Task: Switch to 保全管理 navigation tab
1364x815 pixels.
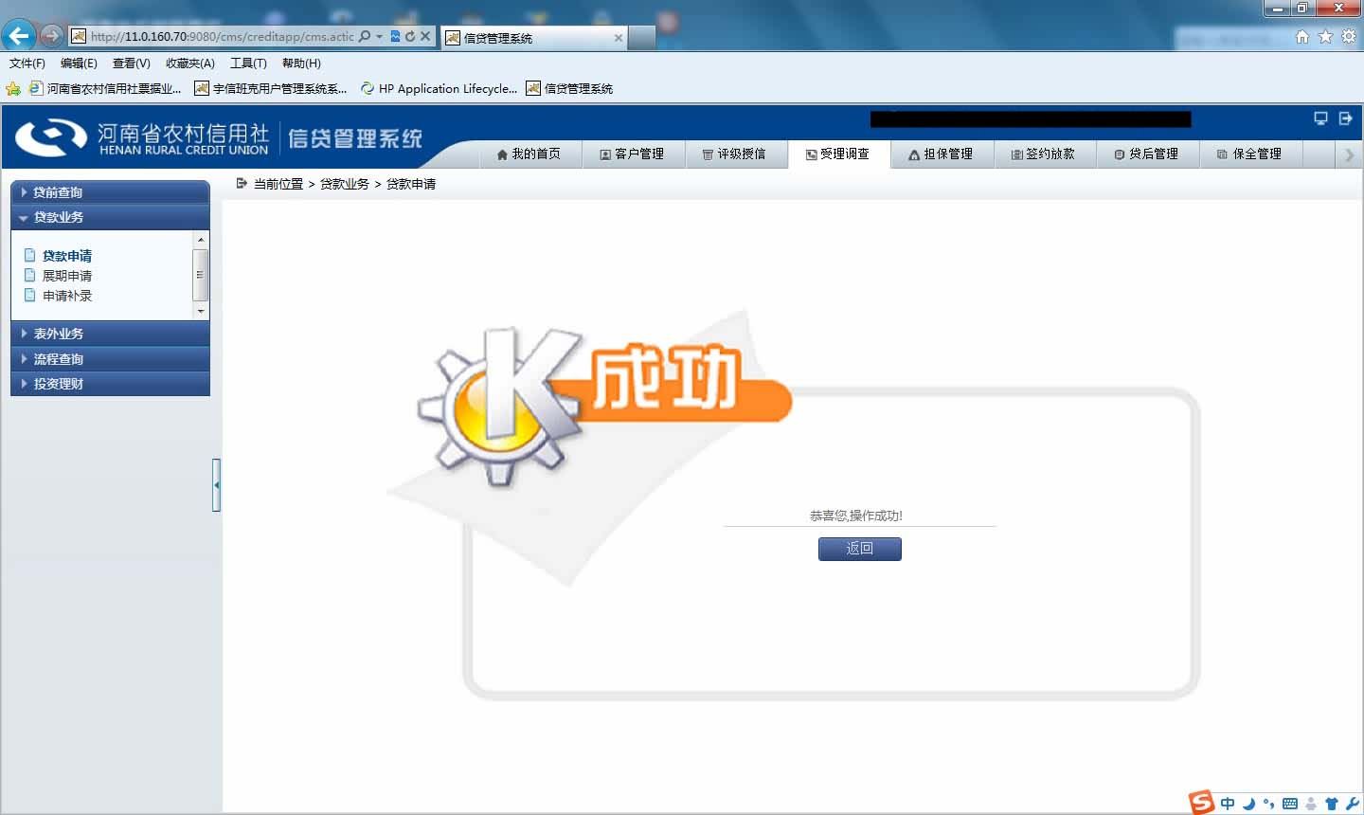Action: click(x=1250, y=154)
